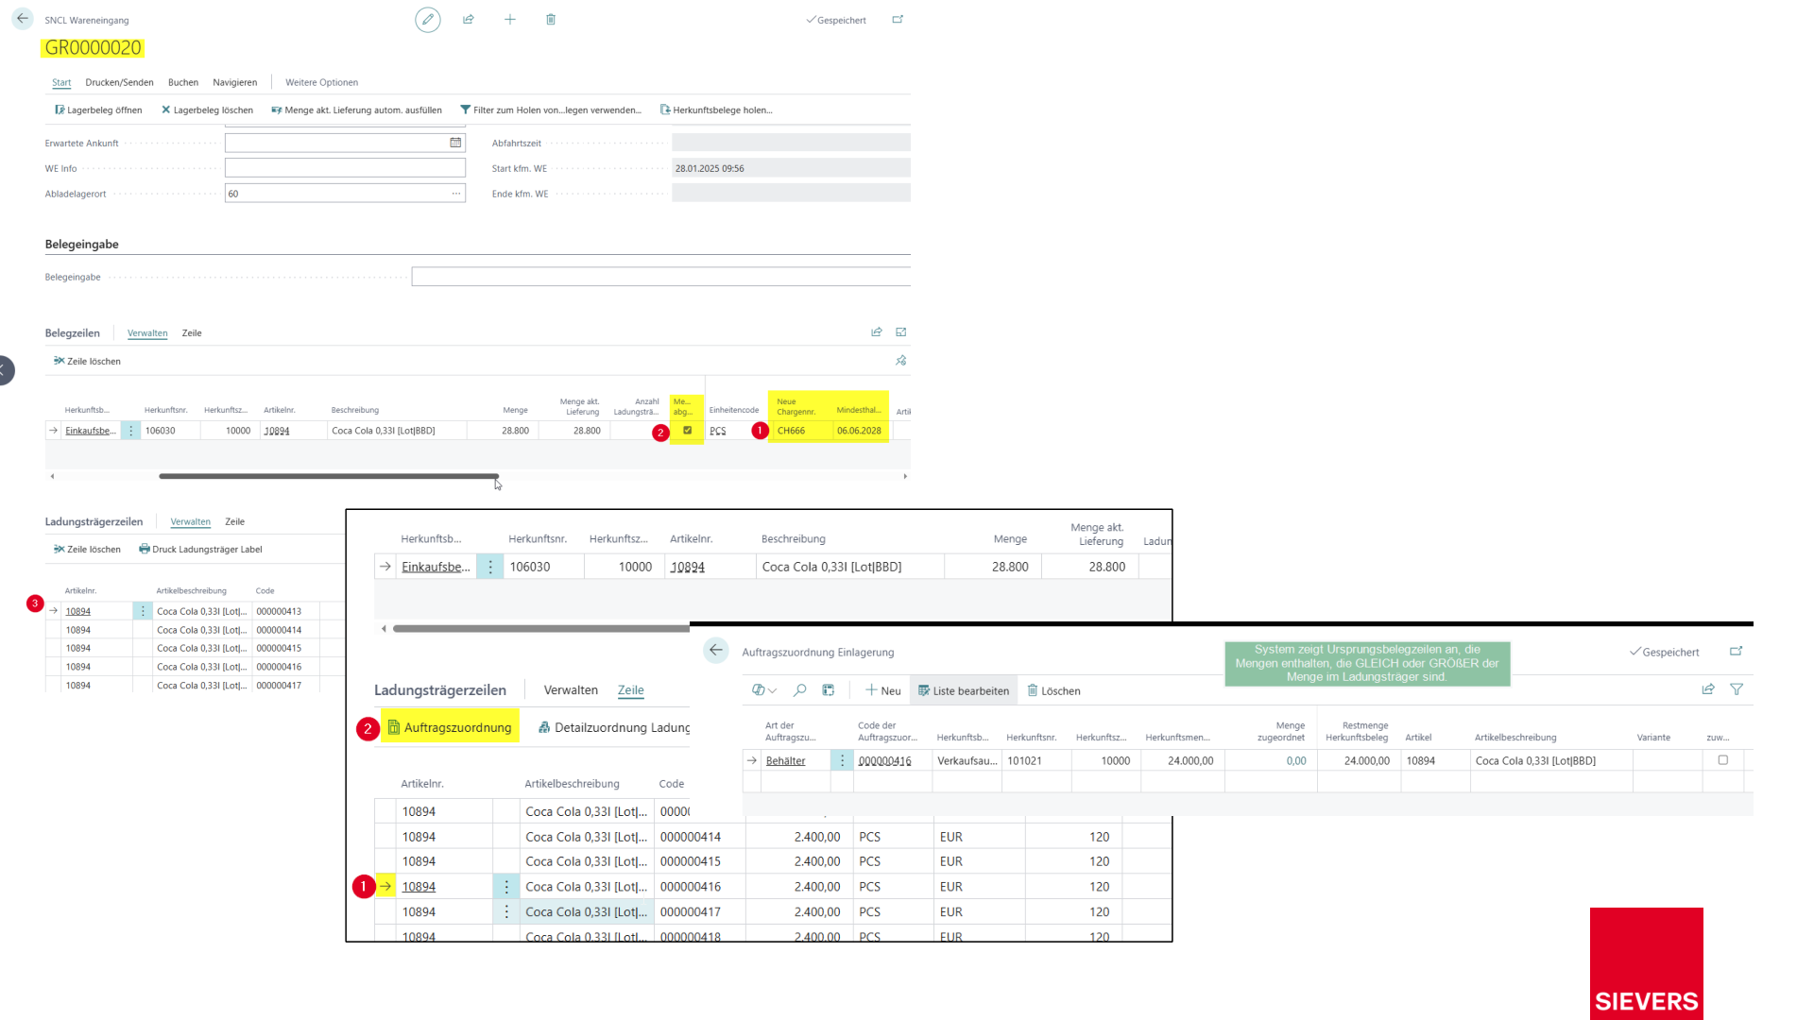Click into Belegeingabe input field
Image resolution: width=1814 pixels, height=1020 pixels.
coord(660,277)
